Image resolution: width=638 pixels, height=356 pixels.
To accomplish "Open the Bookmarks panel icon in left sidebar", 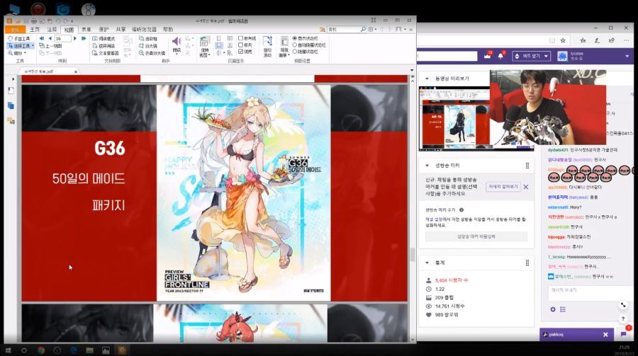I will coord(11,91).
